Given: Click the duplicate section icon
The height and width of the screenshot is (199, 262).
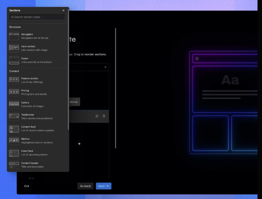Looking at the screenshot, I should (97, 116).
